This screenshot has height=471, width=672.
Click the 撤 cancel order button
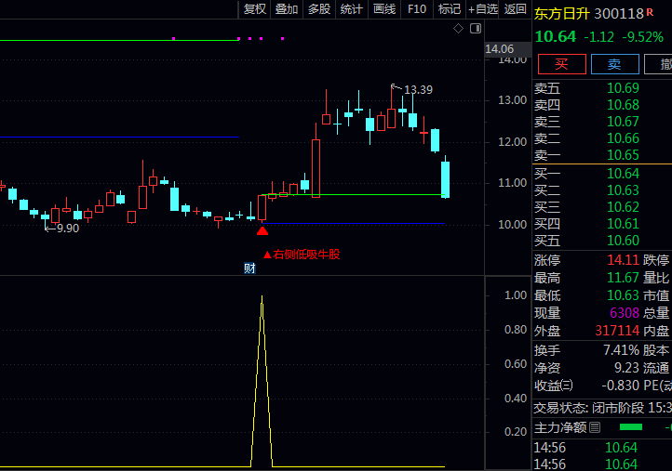point(660,64)
